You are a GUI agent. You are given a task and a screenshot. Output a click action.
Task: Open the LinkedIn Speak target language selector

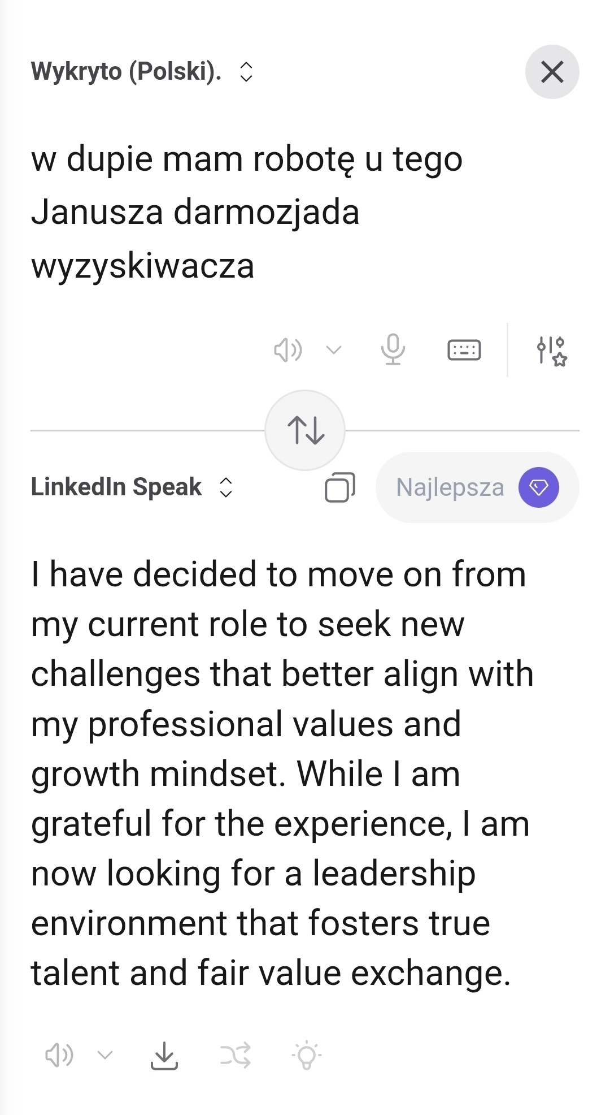pos(226,487)
